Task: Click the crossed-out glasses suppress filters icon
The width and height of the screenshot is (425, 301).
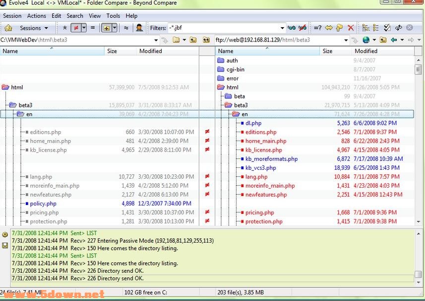Action: tap(303, 28)
